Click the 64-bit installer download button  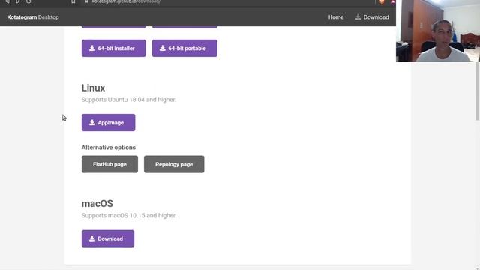113,48
